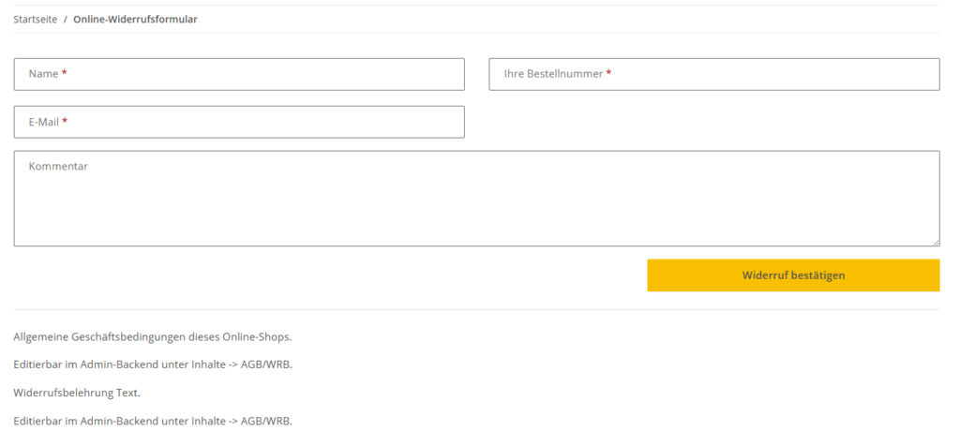Click the Online-Widerrufsformular breadcrumb item

[x=135, y=19]
